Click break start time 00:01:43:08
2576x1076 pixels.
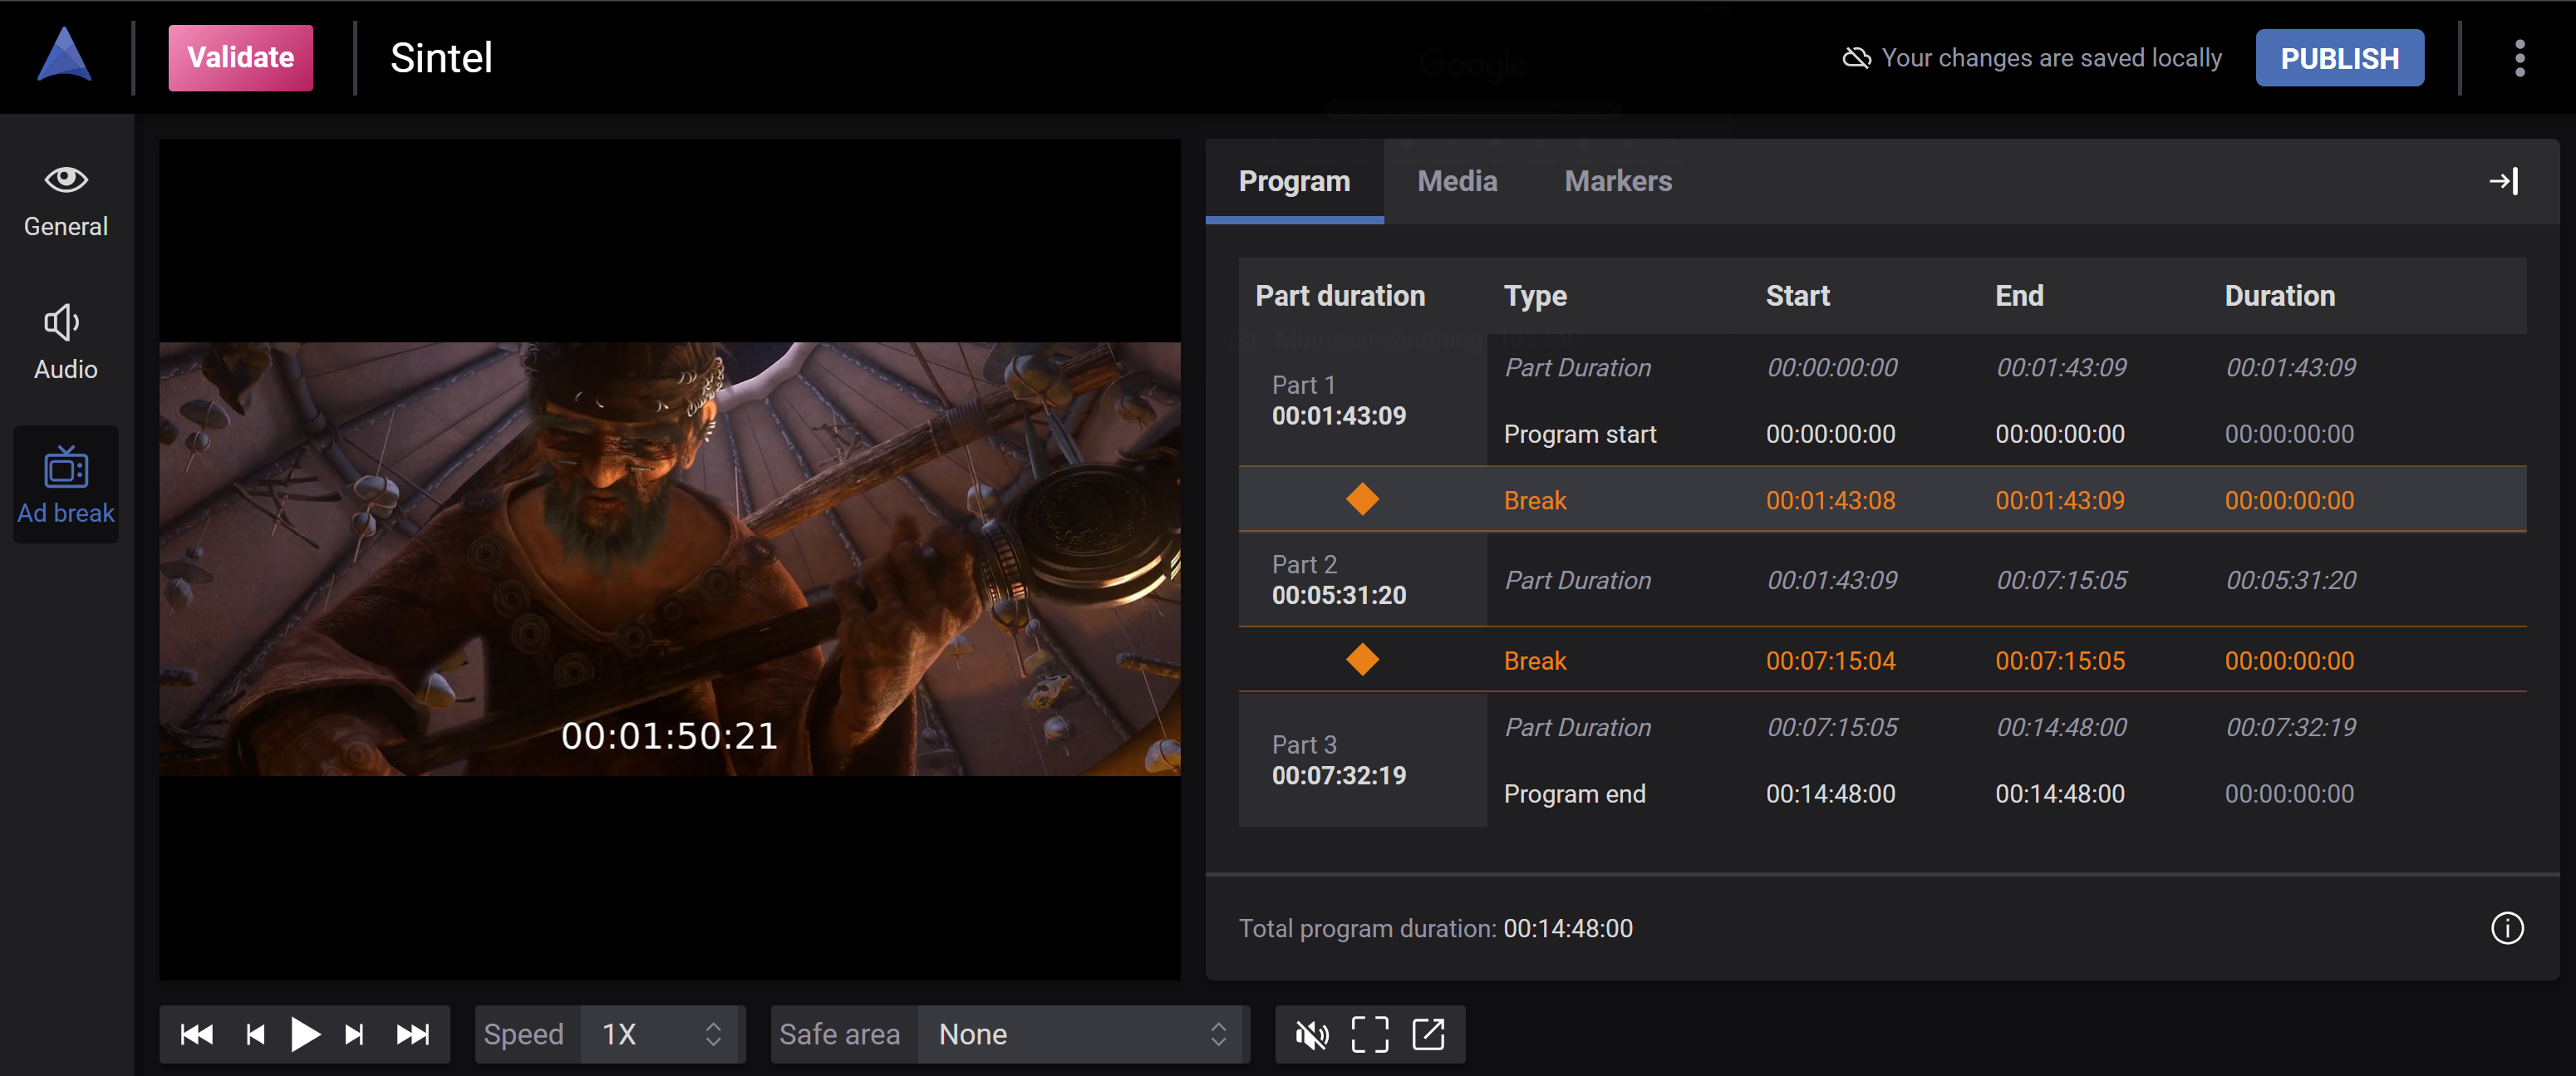[x=1830, y=500]
